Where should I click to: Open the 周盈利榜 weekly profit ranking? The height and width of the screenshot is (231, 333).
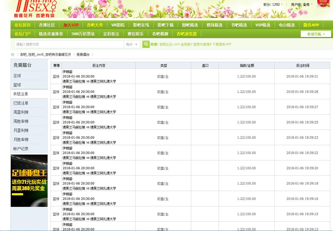click(21, 112)
